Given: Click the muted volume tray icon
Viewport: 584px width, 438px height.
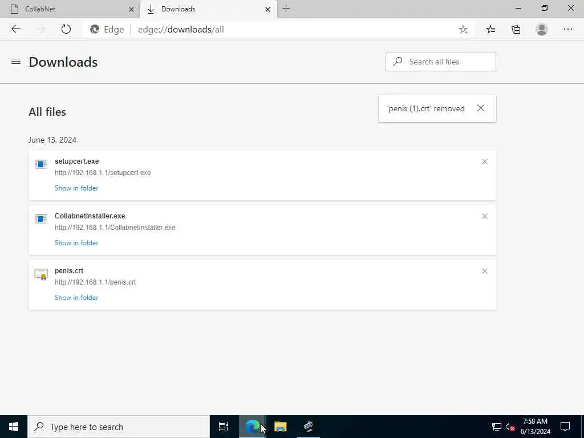Looking at the screenshot, I should coord(510,427).
